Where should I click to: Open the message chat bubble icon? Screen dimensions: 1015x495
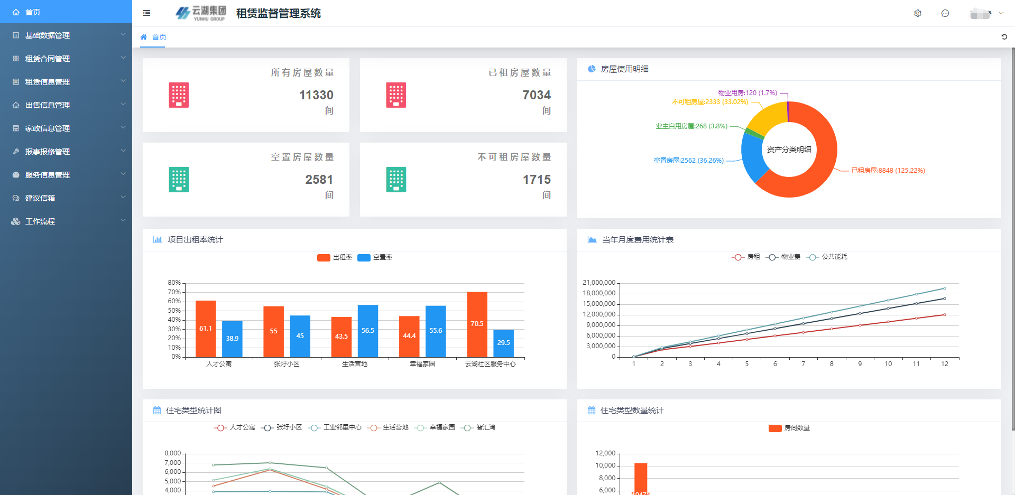pyautogui.click(x=945, y=13)
